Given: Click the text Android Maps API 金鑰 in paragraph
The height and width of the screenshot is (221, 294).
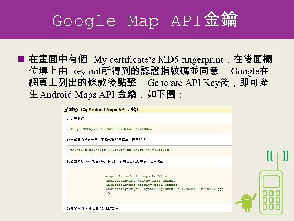Looking at the screenshot, I should tap(88, 95).
